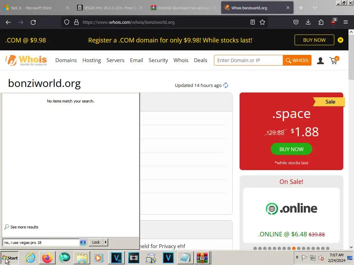Click the Windows Start button
Screen dimensions: 354x265
[x=9, y=258]
